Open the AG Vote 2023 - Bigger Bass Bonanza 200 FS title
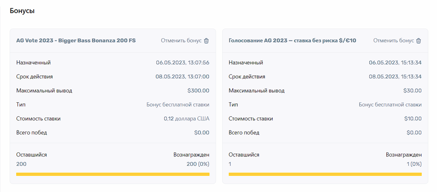437x192 pixels. pyautogui.click(x=76, y=40)
